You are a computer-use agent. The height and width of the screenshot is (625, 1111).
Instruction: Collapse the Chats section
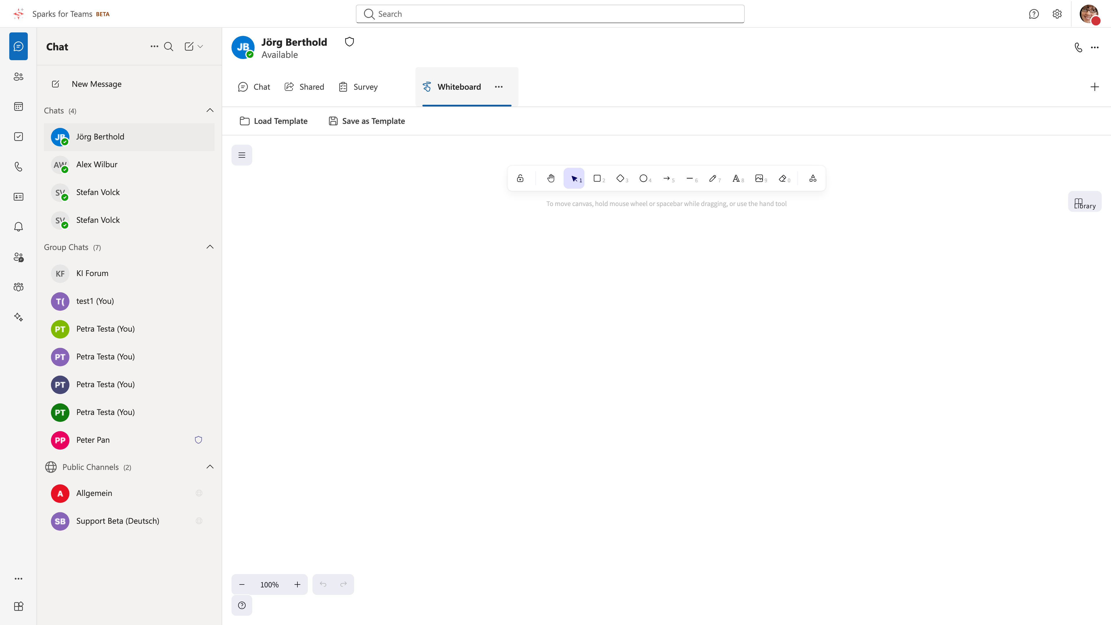point(210,111)
